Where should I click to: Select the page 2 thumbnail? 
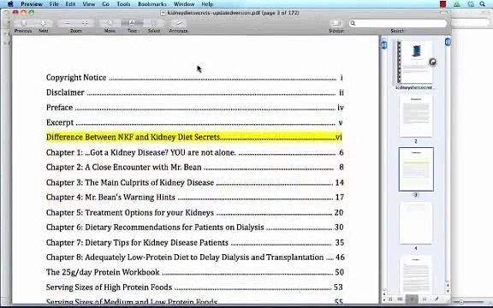click(416, 116)
